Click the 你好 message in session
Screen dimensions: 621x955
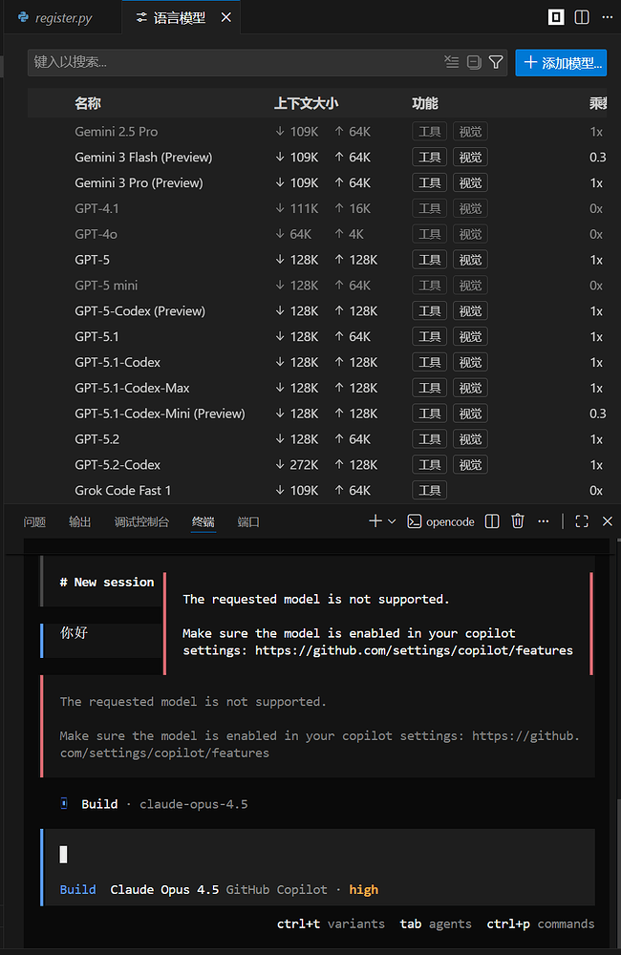point(74,633)
